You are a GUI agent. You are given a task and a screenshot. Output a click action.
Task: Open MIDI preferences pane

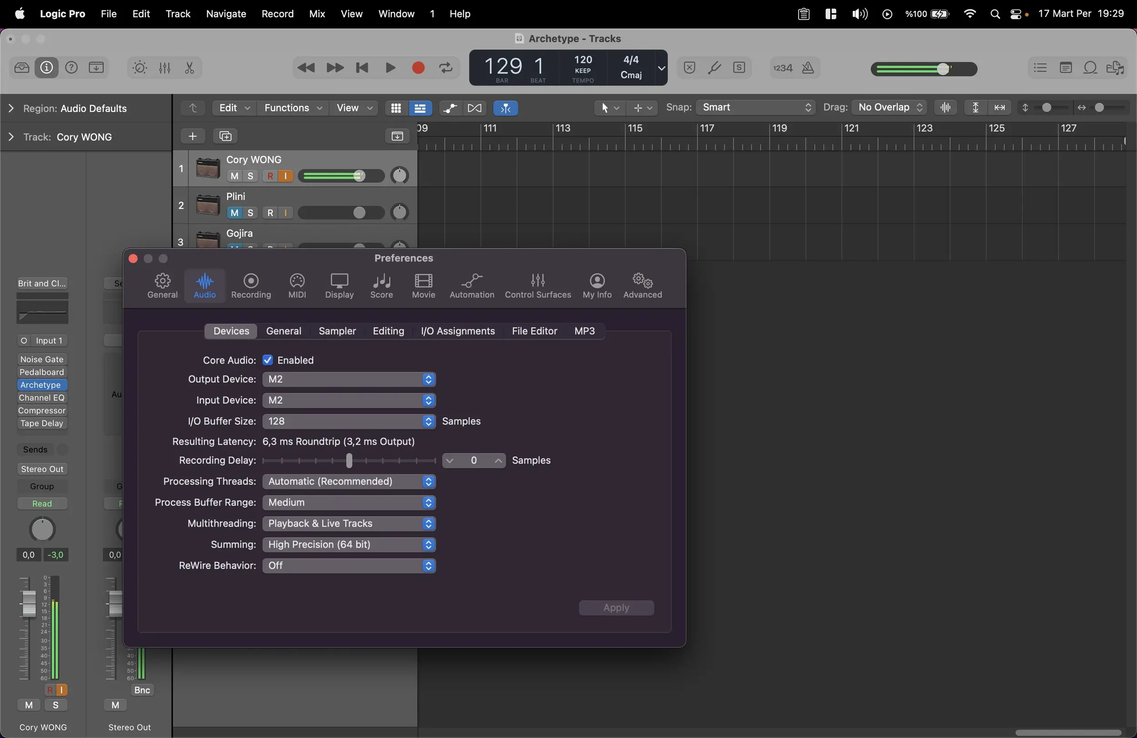[x=297, y=285]
